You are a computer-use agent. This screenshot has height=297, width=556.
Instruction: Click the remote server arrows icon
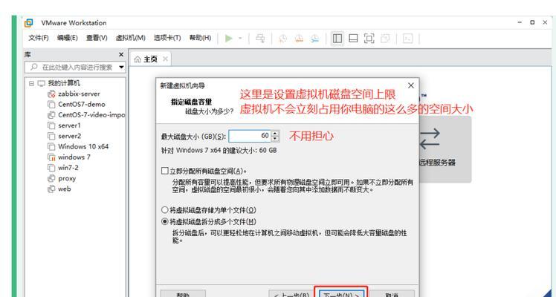[x=430, y=138]
